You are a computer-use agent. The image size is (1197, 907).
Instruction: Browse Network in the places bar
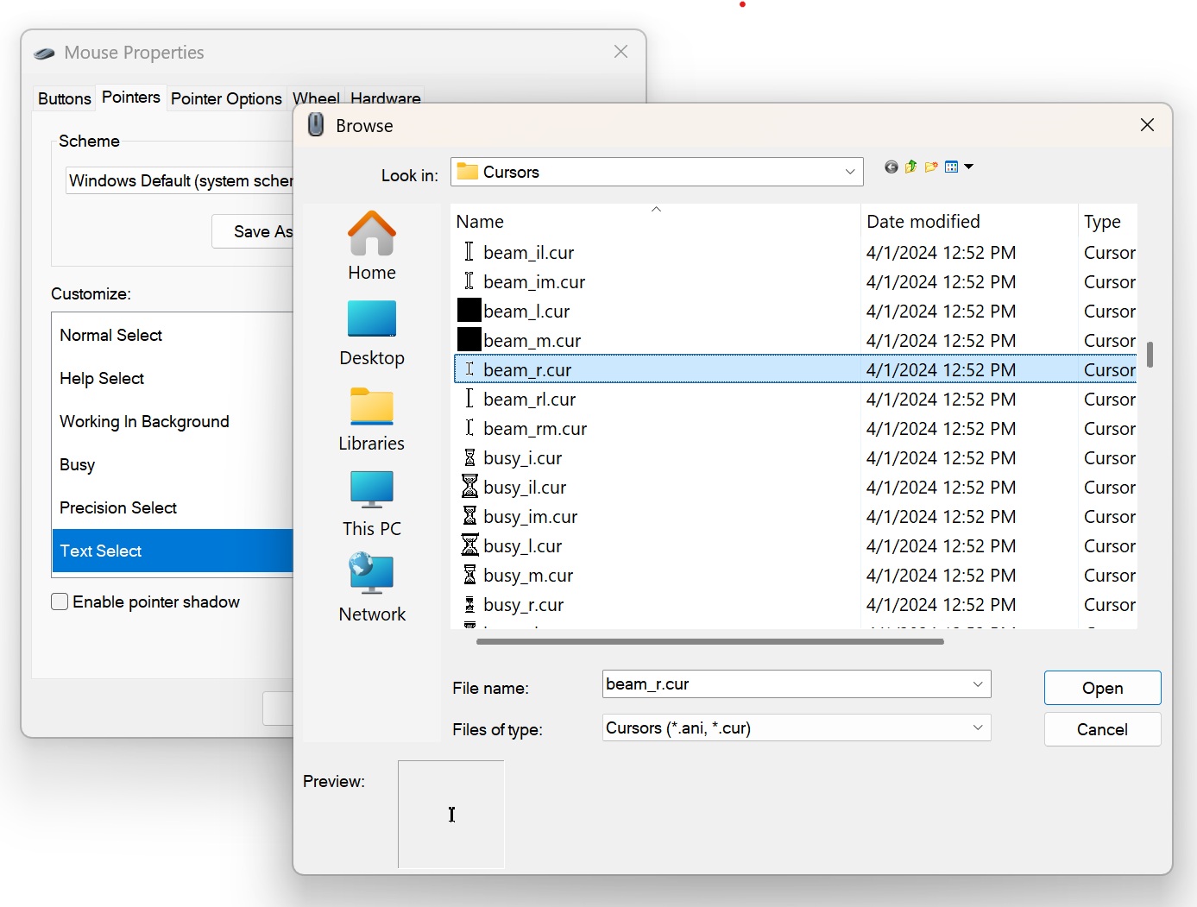[x=372, y=589]
